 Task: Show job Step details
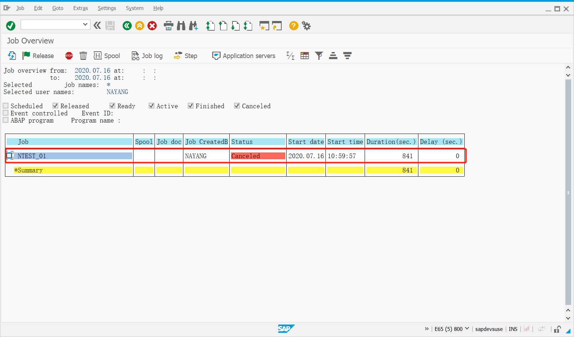click(x=185, y=56)
